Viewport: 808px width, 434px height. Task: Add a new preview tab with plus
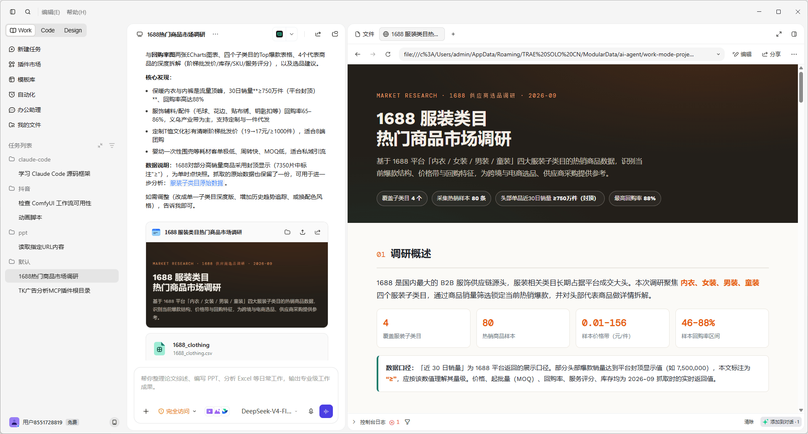[x=453, y=34]
